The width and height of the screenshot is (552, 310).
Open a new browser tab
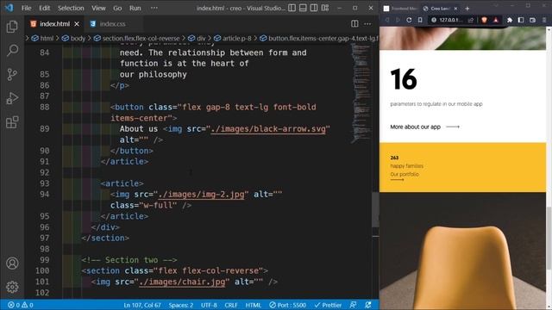(467, 8)
